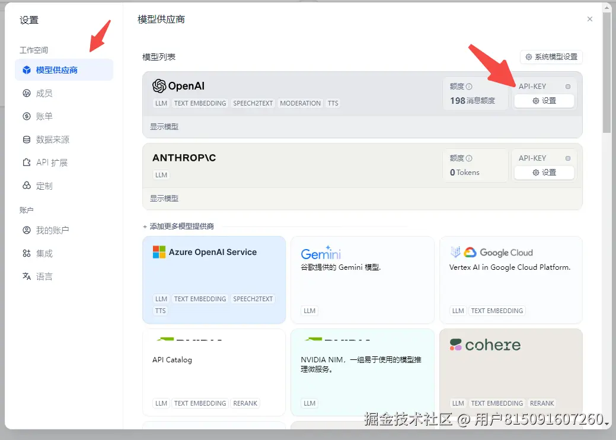Image resolution: width=616 pixels, height=440 pixels.
Task: Click the 模型列表 heading
Action: (x=159, y=57)
